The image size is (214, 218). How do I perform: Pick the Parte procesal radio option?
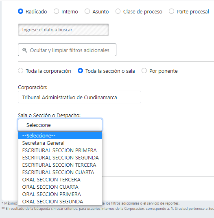(x=171, y=11)
